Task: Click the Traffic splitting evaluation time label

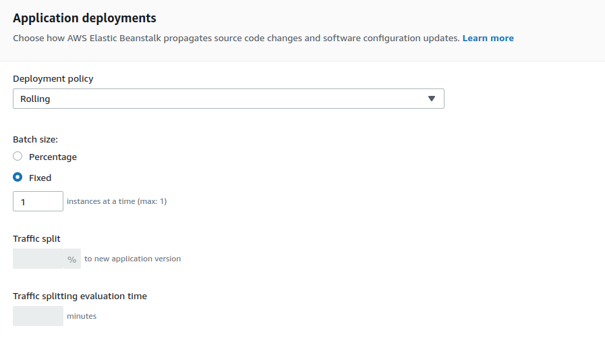Action: point(80,296)
